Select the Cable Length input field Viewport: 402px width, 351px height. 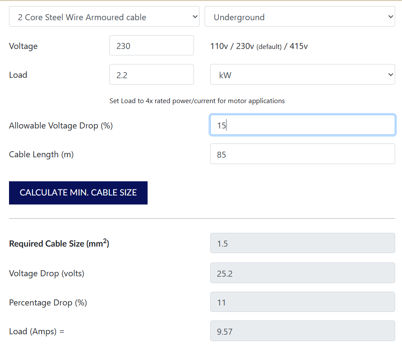302,154
